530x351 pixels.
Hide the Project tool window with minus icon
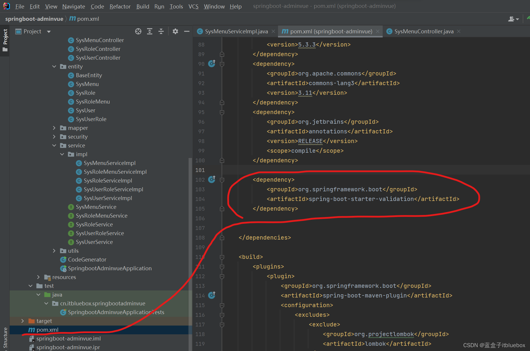187,31
